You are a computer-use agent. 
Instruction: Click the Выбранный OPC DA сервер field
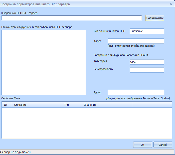click(72, 18)
